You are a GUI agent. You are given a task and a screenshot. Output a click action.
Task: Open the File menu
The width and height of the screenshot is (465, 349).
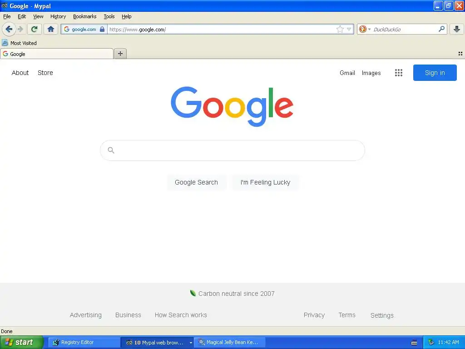click(x=7, y=16)
